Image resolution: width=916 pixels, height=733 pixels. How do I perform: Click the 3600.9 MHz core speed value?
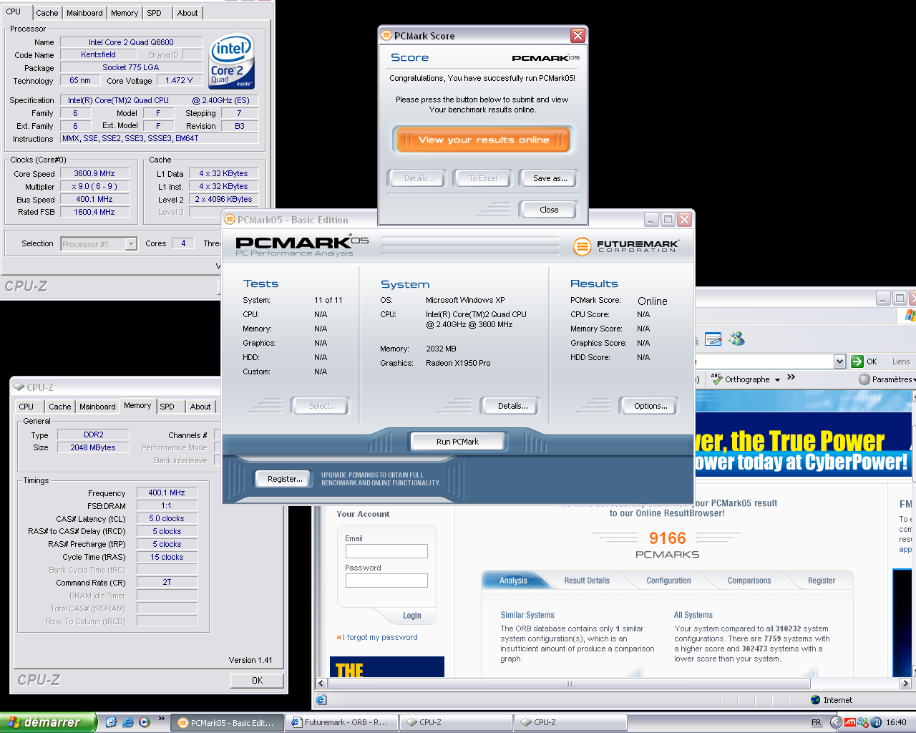tap(94, 173)
